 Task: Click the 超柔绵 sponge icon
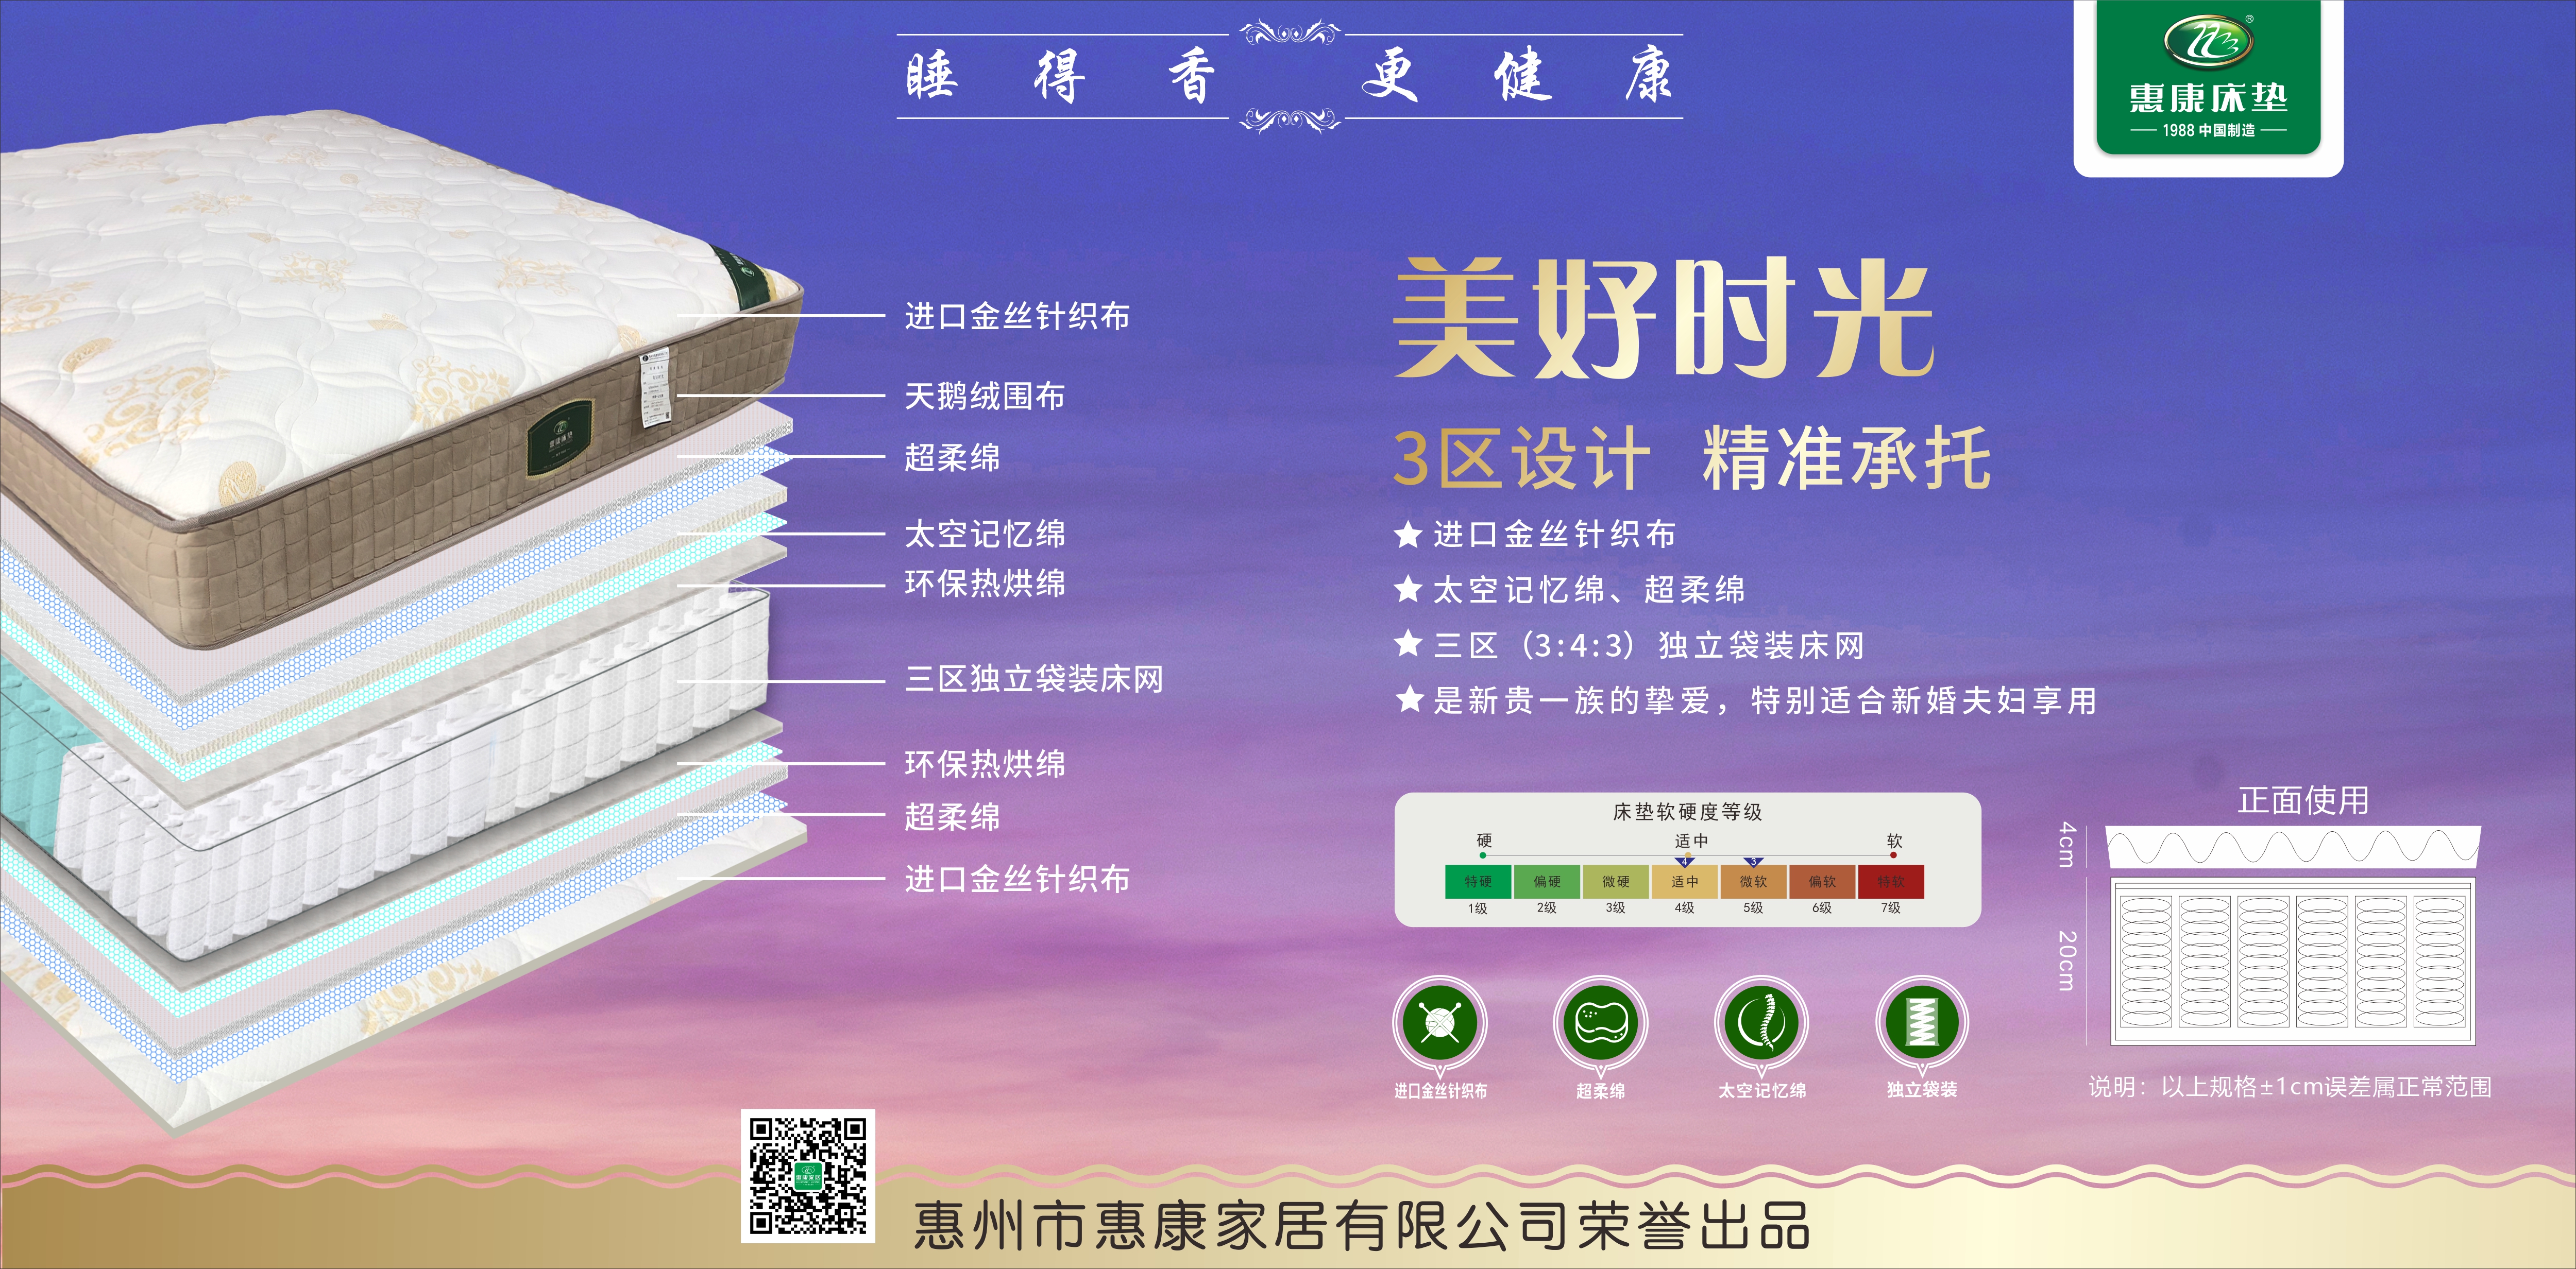(x=1601, y=1023)
